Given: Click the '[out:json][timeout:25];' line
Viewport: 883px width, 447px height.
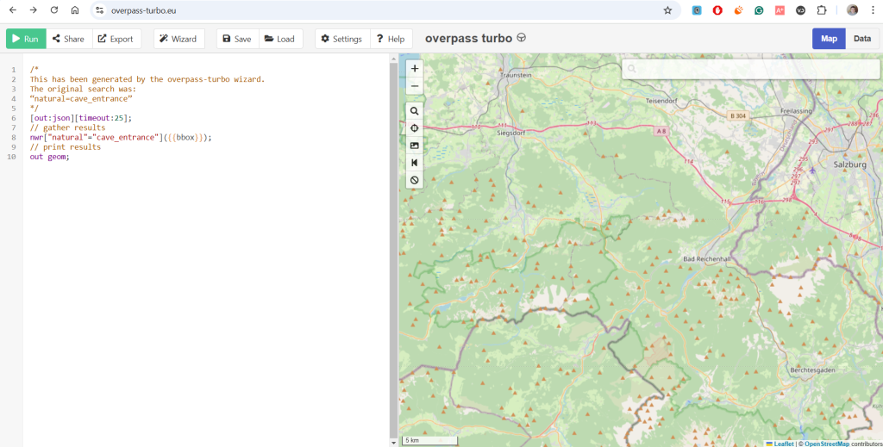Looking at the screenshot, I should (80, 118).
